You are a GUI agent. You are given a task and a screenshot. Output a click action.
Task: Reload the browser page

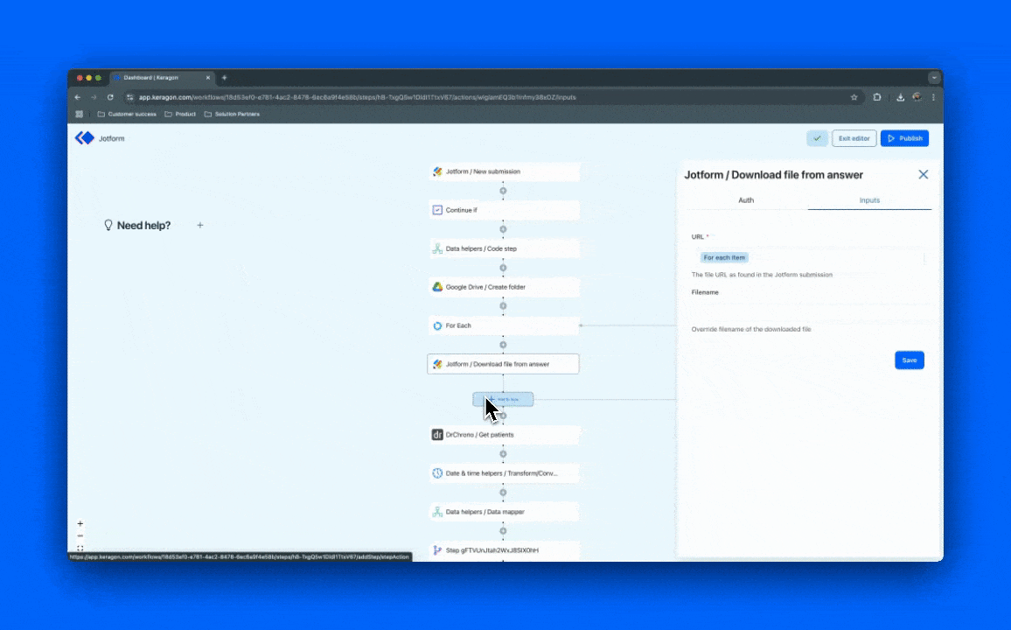click(x=110, y=97)
